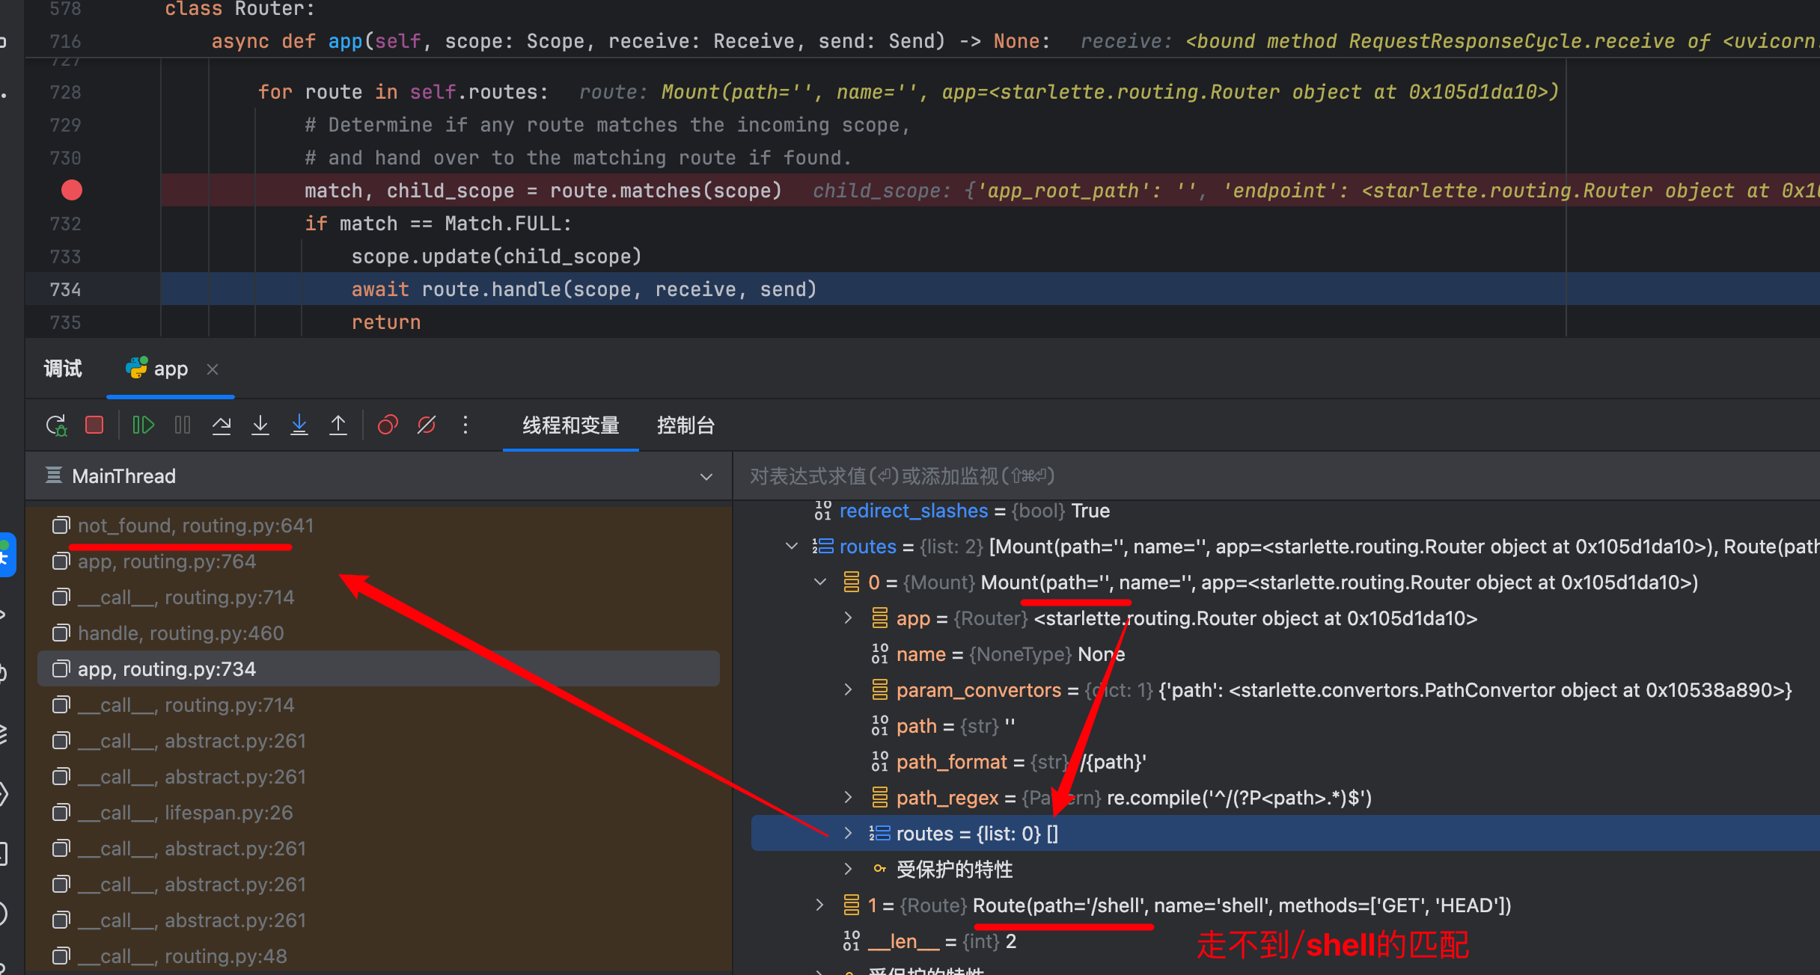Screen dimensions: 1820x975
Task: Click the binary icon beside path_format
Action: pos(879,762)
